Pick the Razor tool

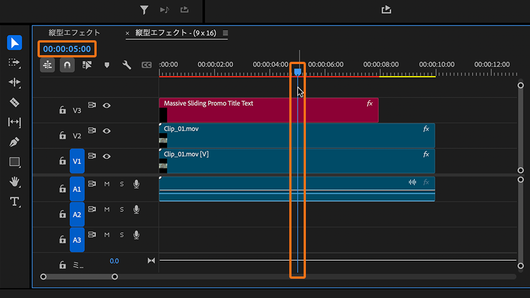pos(15,103)
